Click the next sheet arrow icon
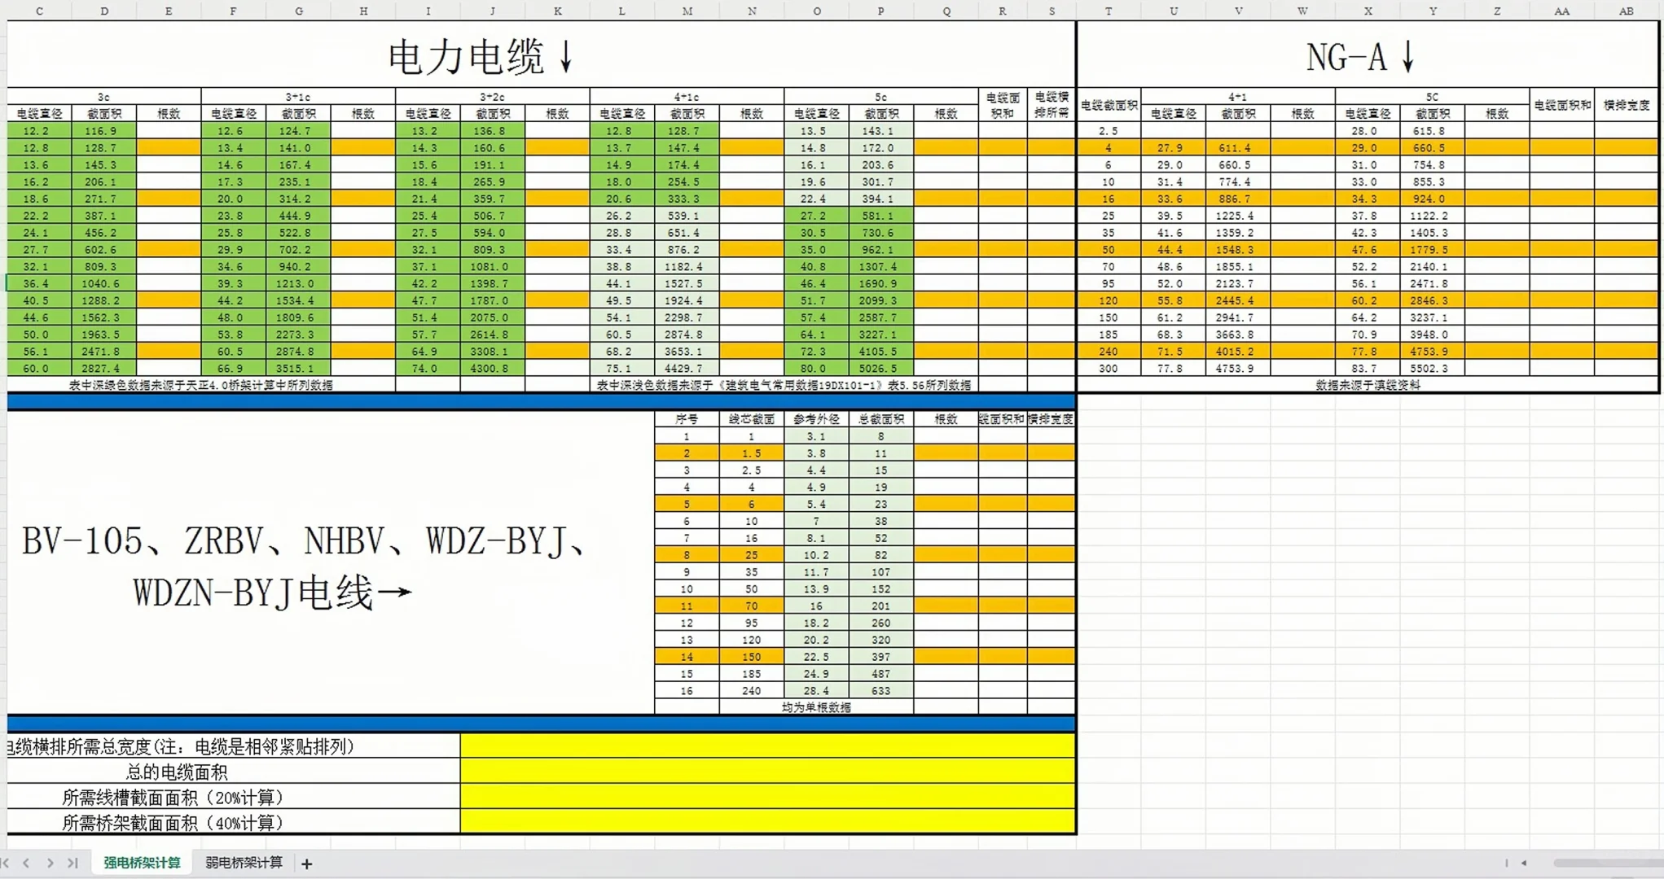1664x879 pixels. [x=50, y=863]
